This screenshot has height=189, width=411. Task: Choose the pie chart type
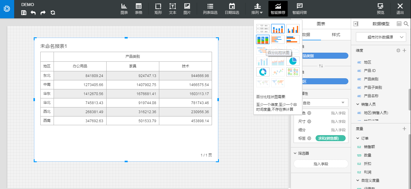click(293, 61)
